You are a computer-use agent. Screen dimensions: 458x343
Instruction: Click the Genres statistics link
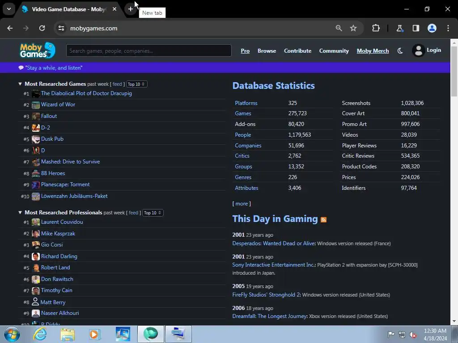coord(243,177)
